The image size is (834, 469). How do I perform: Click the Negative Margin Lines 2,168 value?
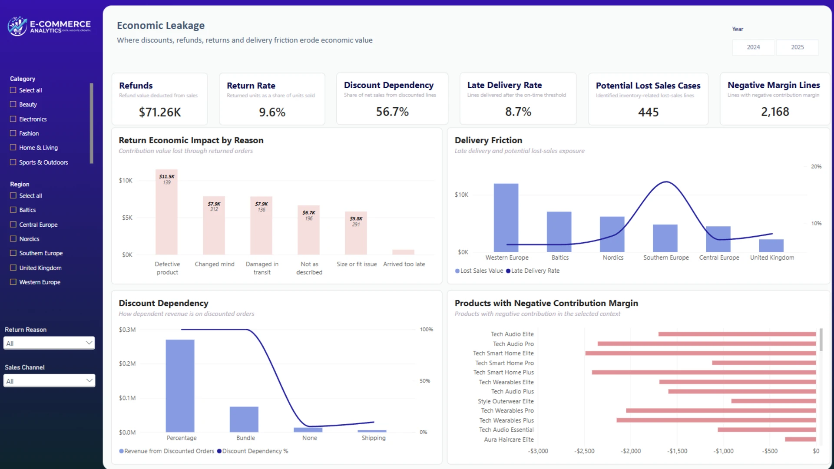(775, 112)
